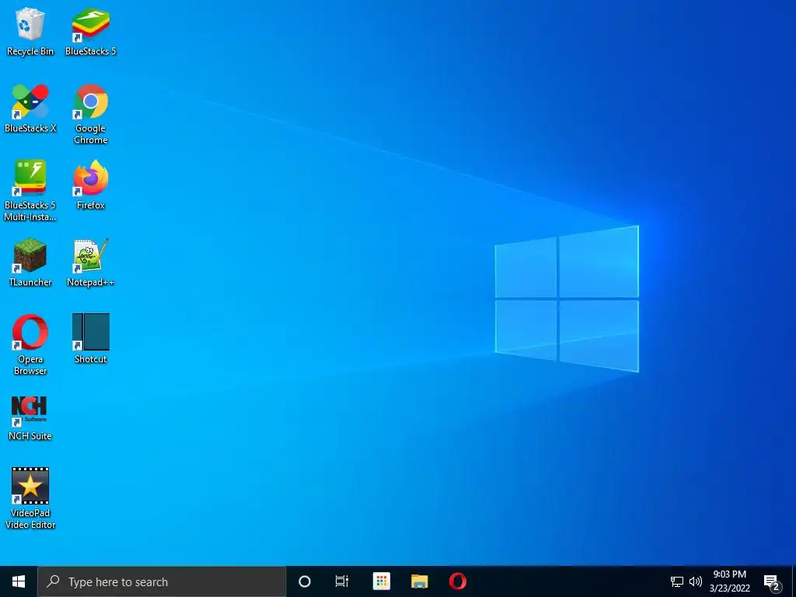Open network status in system tray
Viewport: 796px width, 597px height.
(677, 581)
